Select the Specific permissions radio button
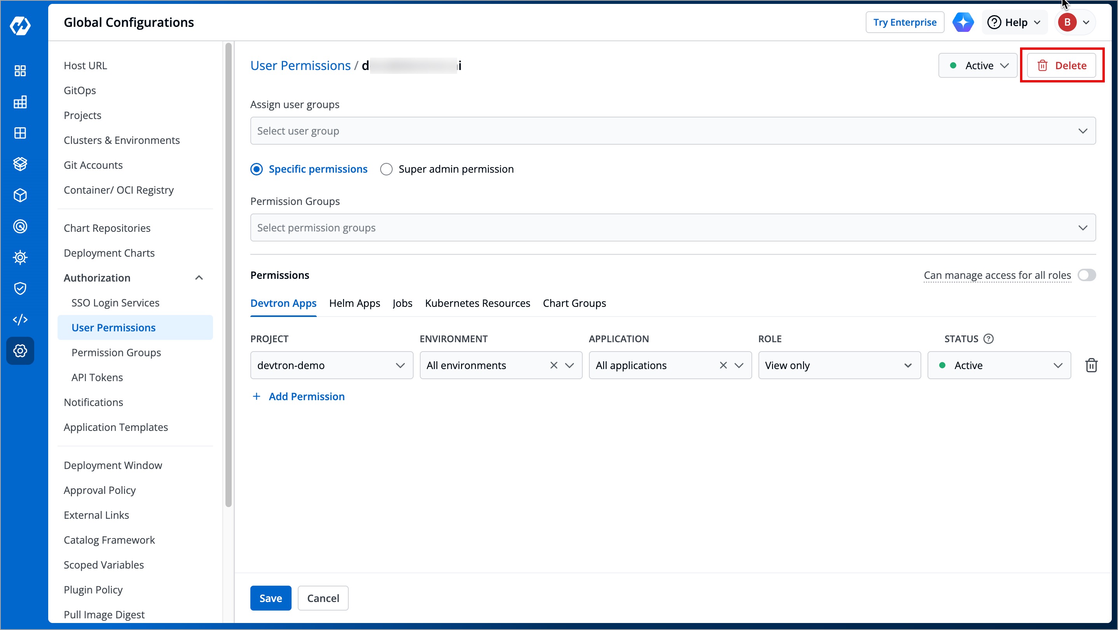The image size is (1118, 630). pyautogui.click(x=257, y=169)
